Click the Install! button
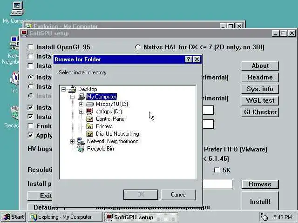 (x=260, y=201)
